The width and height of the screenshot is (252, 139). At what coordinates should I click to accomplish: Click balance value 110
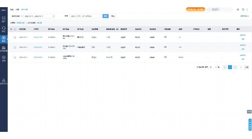180,47
